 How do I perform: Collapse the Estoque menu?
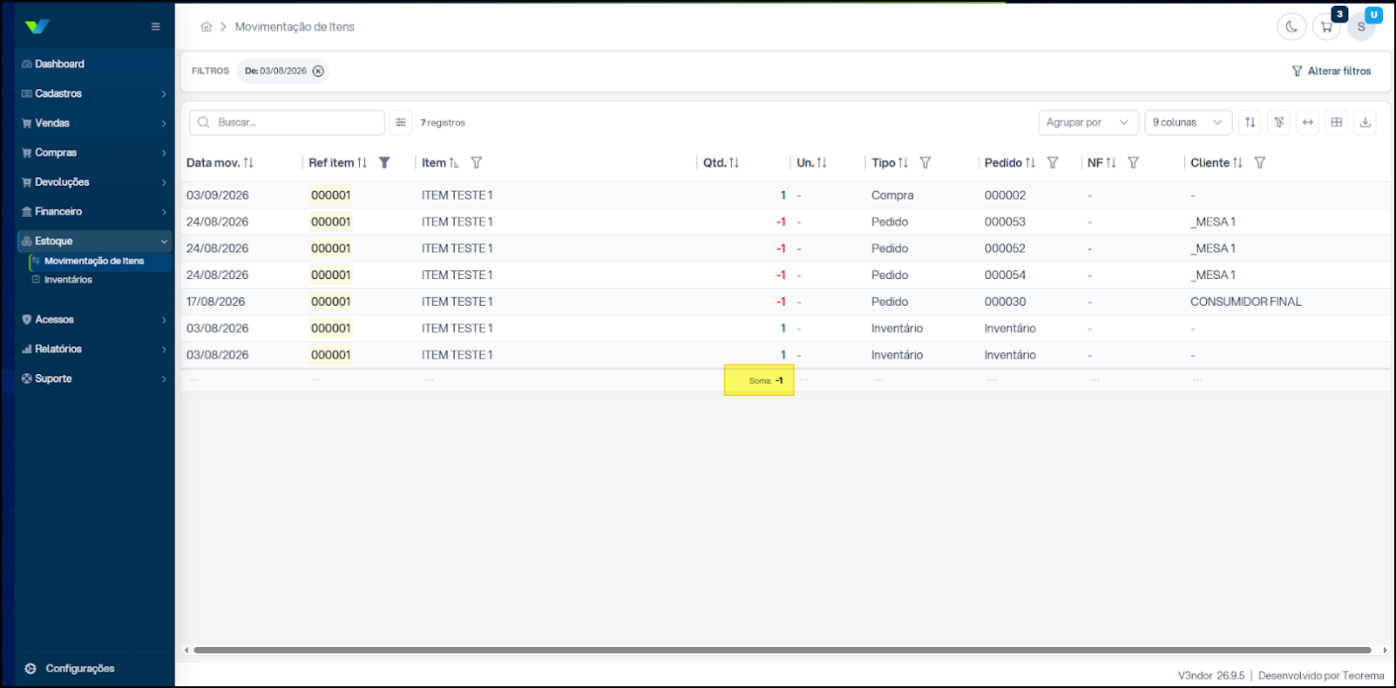94,242
